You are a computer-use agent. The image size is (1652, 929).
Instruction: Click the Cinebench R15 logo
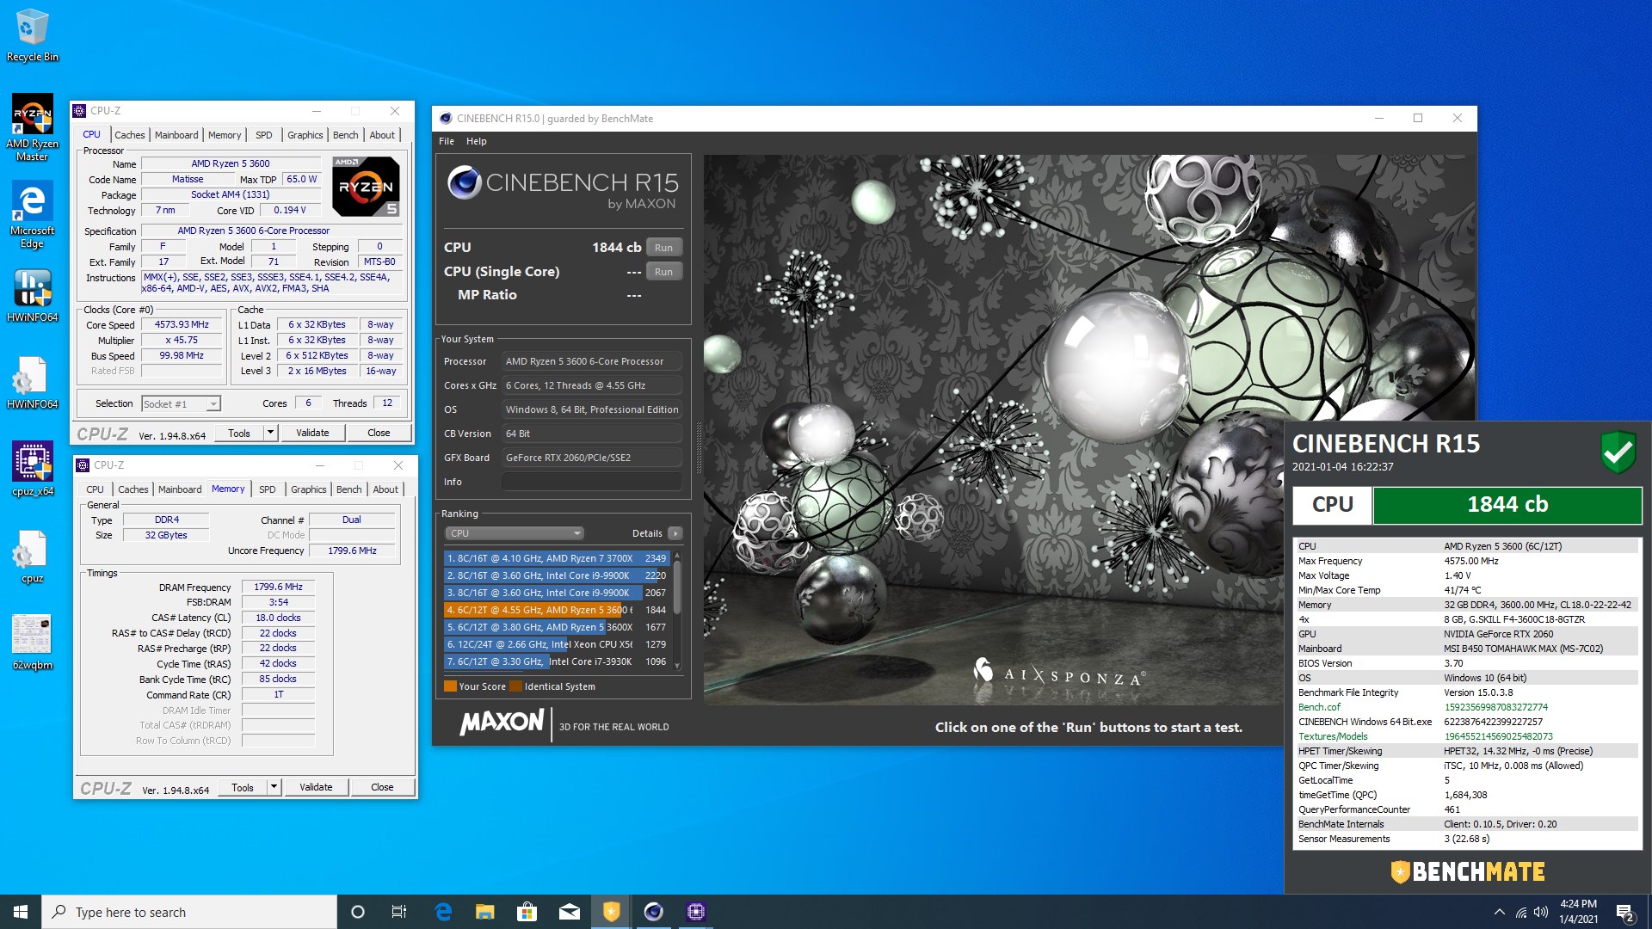click(x=563, y=188)
